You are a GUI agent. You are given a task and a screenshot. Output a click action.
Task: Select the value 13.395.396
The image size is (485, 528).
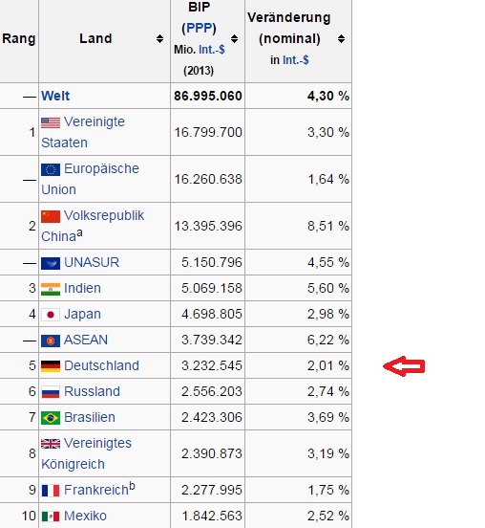(208, 226)
